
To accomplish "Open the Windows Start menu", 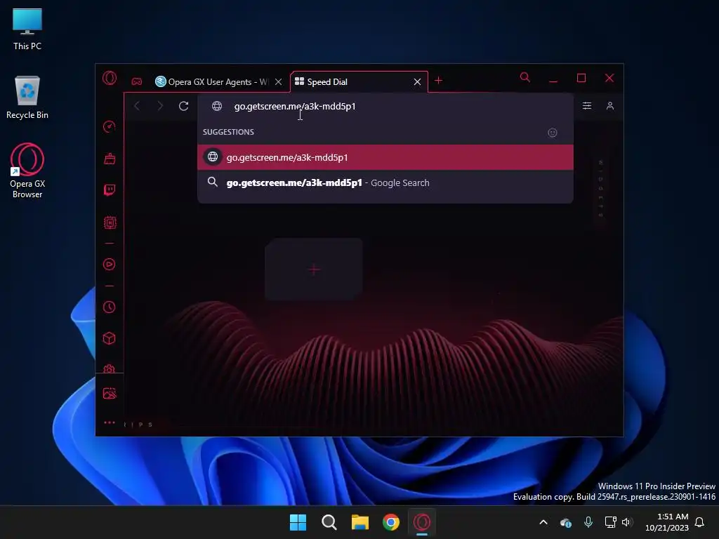I will tap(298, 522).
